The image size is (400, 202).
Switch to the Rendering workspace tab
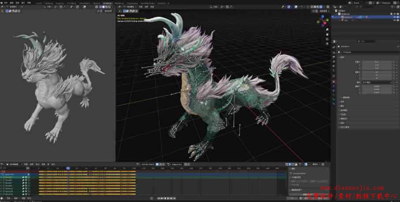click(x=119, y=3)
